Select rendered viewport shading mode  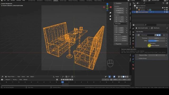click(x=128, y=77)
